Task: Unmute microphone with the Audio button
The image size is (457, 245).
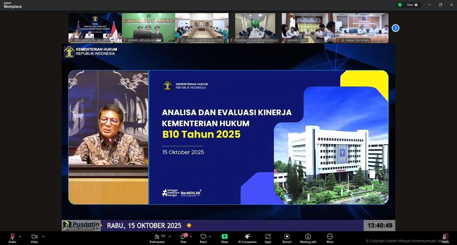Action: click(12, 238)
